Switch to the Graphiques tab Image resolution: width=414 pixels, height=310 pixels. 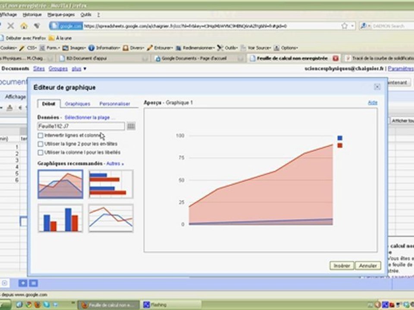click(78, 104)
